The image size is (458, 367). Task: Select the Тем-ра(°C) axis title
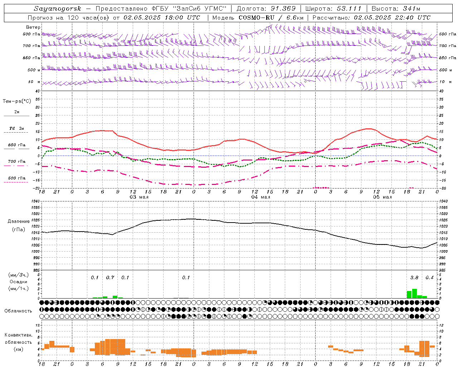pyautogui.click(x=17, y=101)
